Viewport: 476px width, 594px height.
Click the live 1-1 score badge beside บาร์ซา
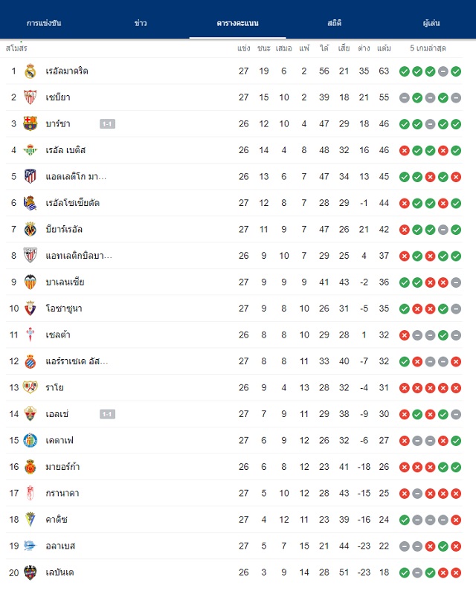108,124
